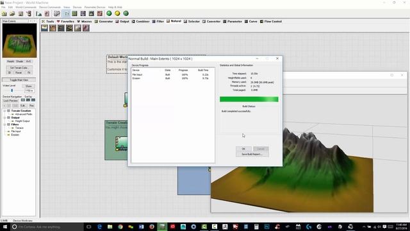
Task: Open the Device Commands menu
Action: point(50,7)
